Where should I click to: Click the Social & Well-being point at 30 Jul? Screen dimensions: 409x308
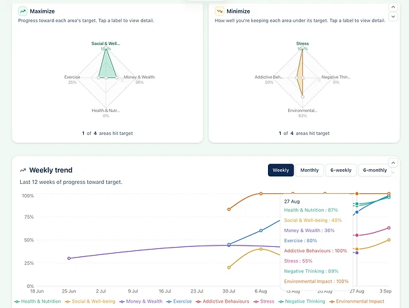coord(229,268)
